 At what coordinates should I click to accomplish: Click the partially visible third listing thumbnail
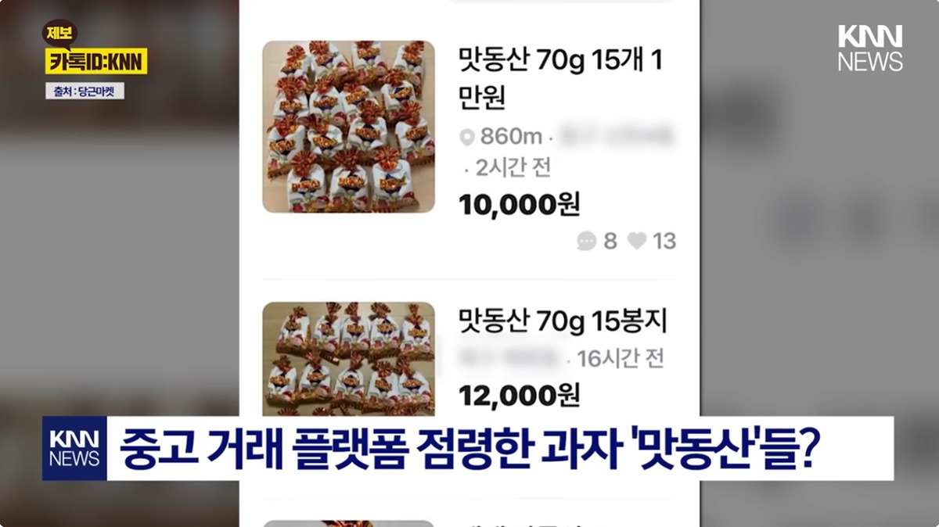click(348, 523)
